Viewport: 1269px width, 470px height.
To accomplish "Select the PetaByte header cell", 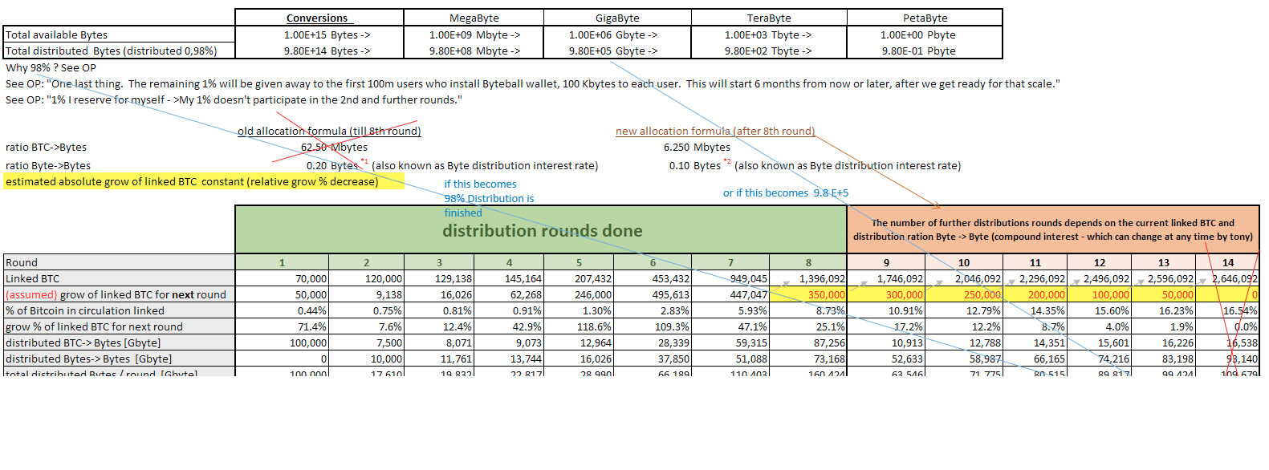I will click(x=925, y=18).
